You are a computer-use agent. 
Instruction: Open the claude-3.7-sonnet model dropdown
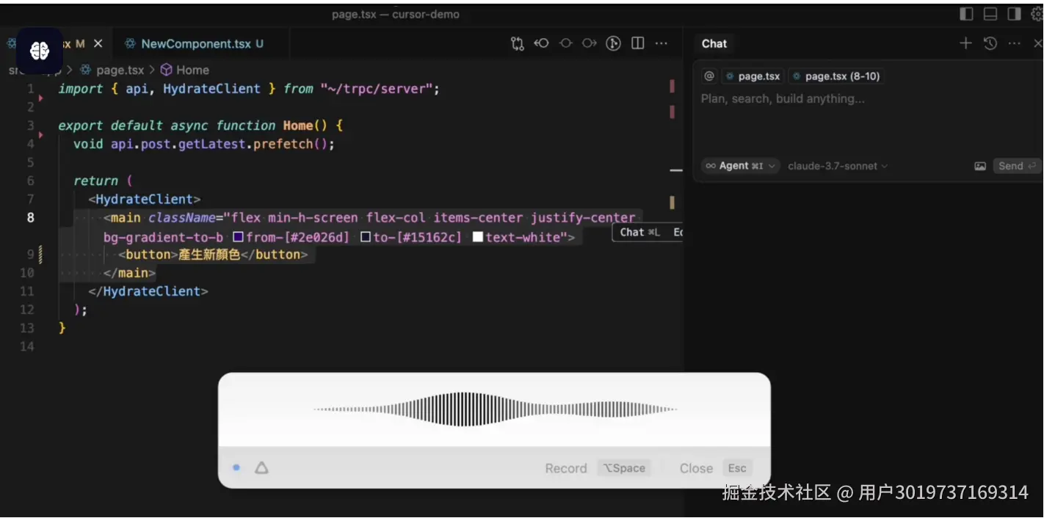[x=838, y=167]
